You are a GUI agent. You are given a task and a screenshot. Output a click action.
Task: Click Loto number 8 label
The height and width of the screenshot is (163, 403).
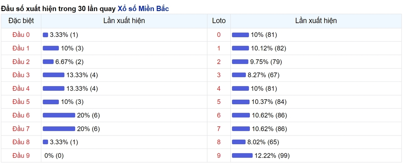point(219,142)
